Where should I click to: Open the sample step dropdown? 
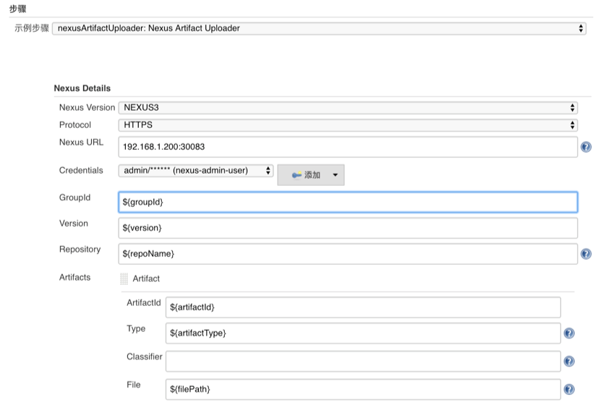[x=319, y=28]
